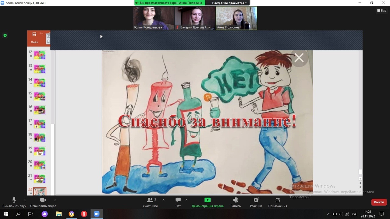
Task: Expand the arrow next to Чат
Action: click(x=186, y=200)
